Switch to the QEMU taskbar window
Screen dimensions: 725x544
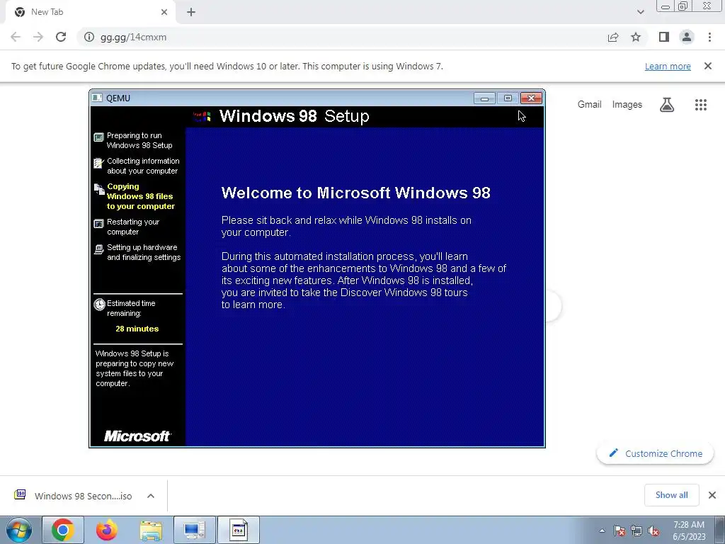click(x=239, y=530)
